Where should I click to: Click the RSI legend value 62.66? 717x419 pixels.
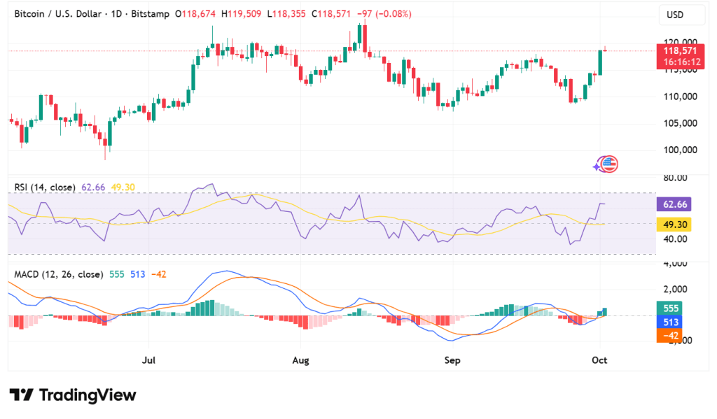(x=93, y=187)
